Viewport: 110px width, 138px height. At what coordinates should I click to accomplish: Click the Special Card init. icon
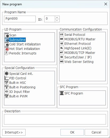(7, 74)
